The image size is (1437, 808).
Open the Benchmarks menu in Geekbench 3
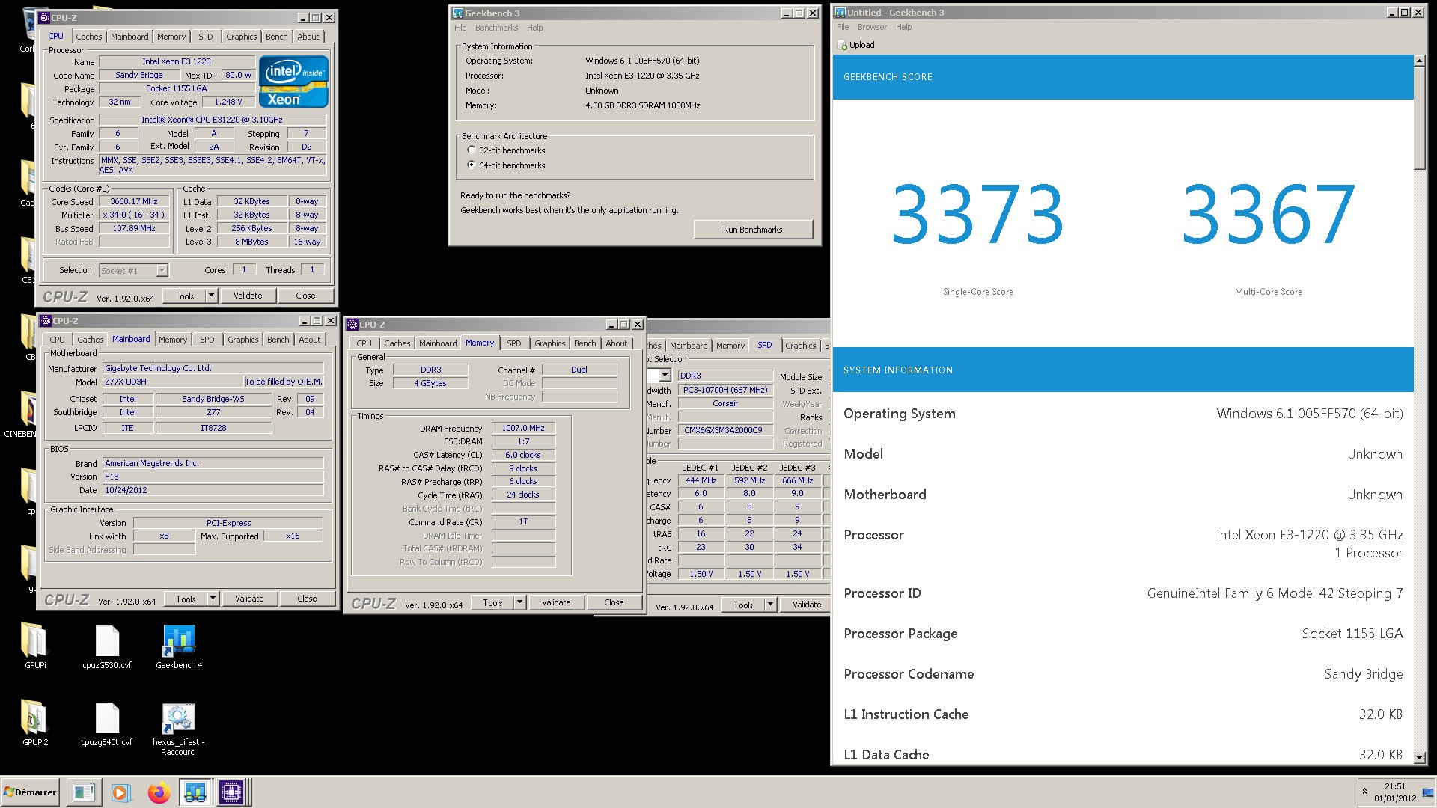(x=496, y=28)
